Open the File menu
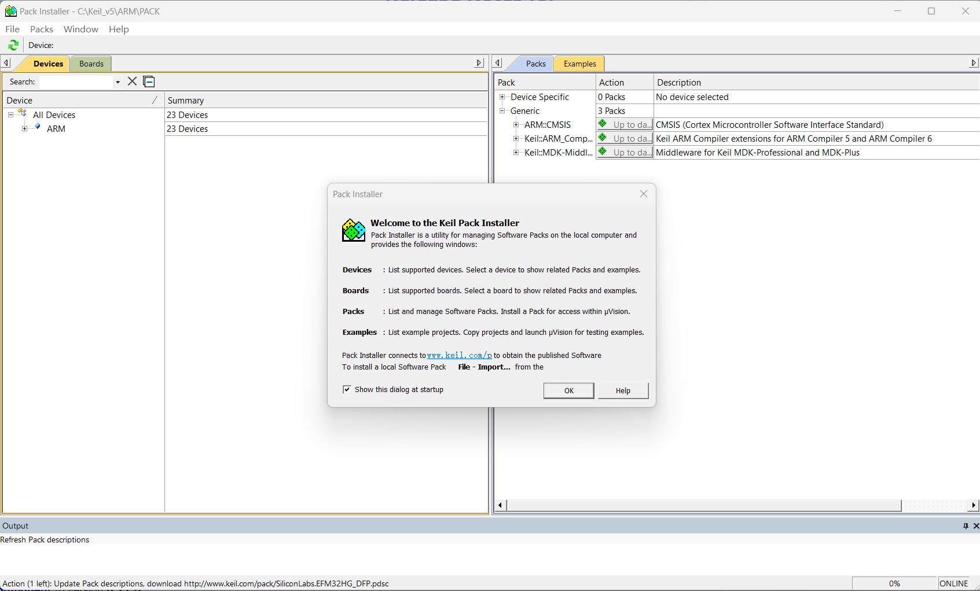This screenshot has height=591, width=980. pos(12,29)
